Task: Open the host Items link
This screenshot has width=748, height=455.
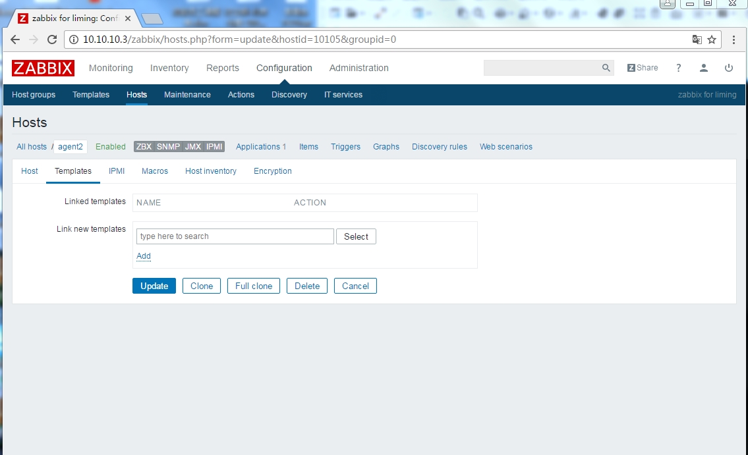Action: click(x=308, y=147)
